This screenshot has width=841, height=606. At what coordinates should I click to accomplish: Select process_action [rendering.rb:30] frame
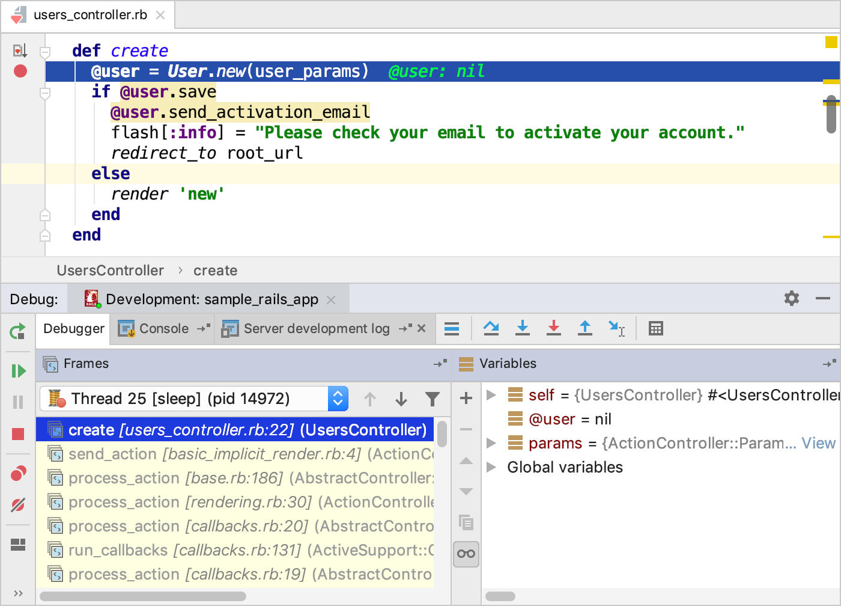click(235, 502)
